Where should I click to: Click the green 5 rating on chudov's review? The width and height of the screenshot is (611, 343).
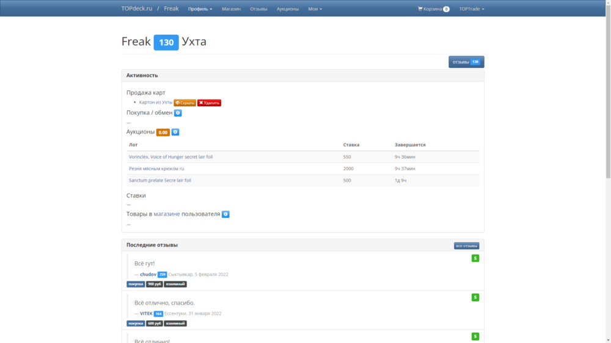pyautogui.click(x=475, y=258)
